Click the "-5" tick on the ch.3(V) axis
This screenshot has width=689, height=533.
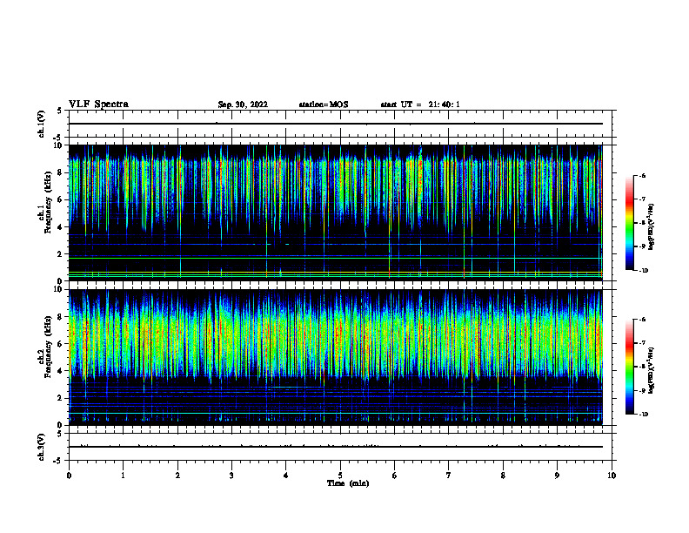[x=58, y=461]
